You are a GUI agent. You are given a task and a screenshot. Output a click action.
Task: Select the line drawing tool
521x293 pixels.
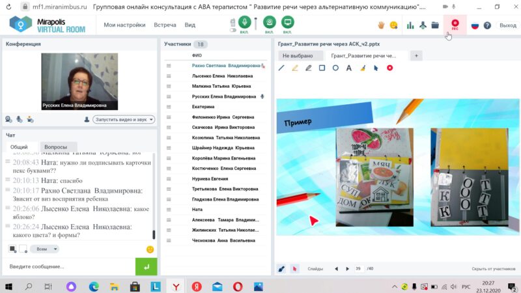[x=281, y=68]
